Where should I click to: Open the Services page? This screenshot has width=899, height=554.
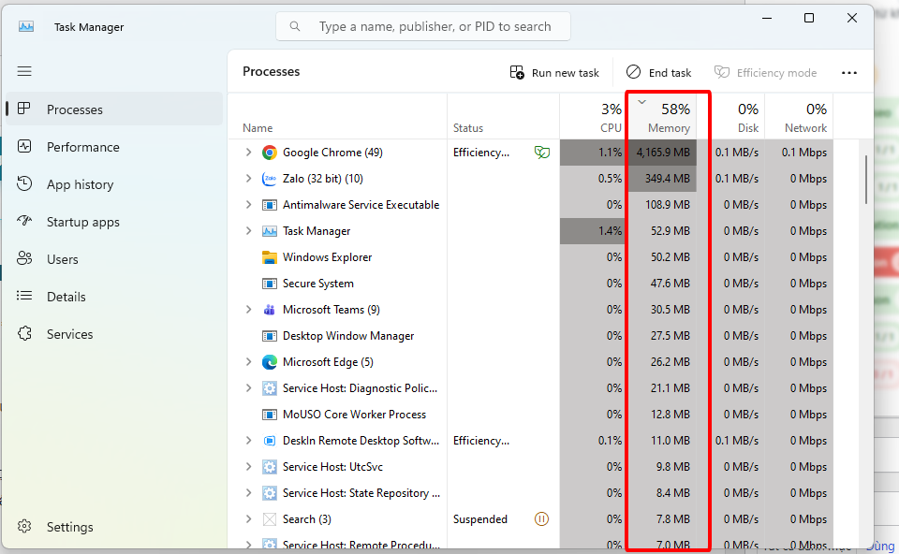coord(114,334)
